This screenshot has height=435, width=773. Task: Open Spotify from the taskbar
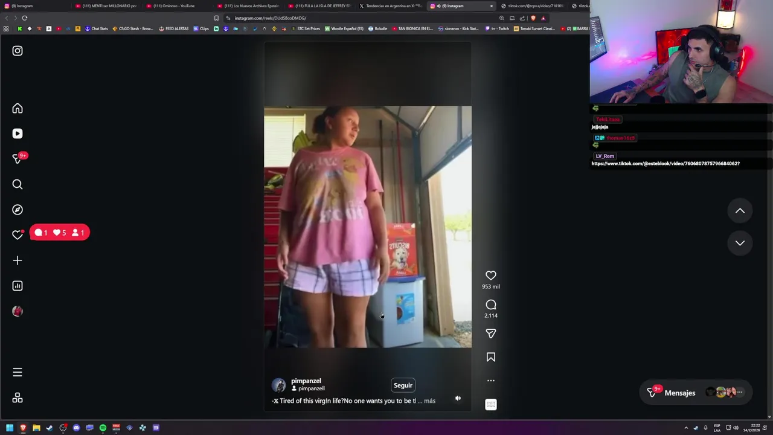[x=103, y=428]
